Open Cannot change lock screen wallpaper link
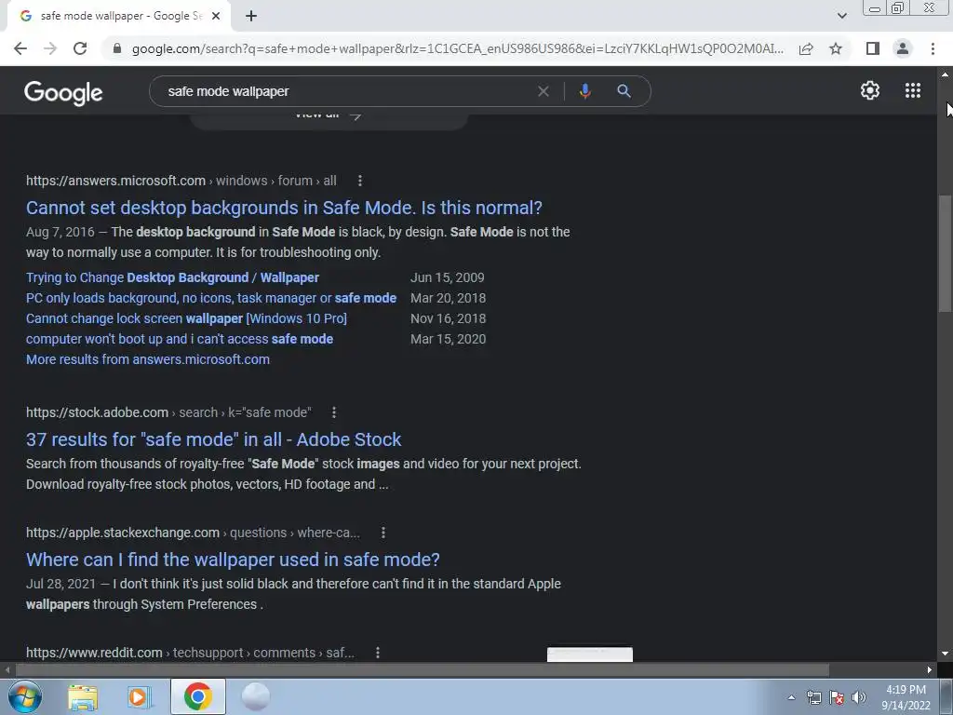The width and height of the screenshot is (953, 715). click(x=186, y=318)
